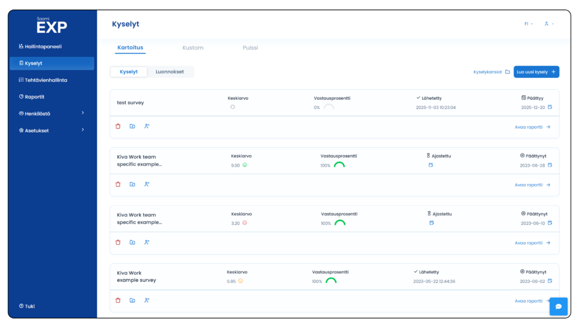Switch to the Pulssi tab
The height and width of the screenshot is (328, 579).
250,48
